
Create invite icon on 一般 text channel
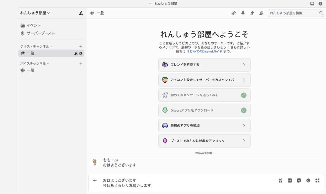[x=76, y=53]
